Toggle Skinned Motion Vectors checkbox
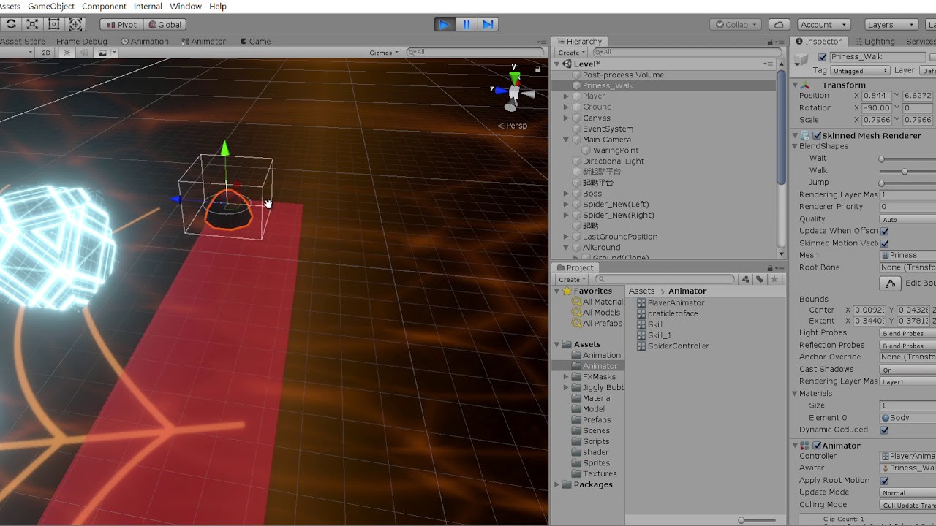The image size is (936, 526). click(x=884, y=243)
